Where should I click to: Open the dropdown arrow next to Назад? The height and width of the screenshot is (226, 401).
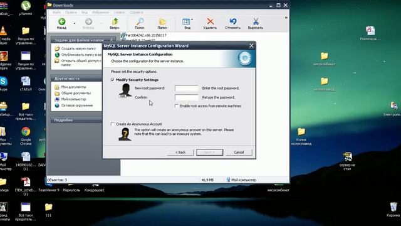[x=75, y=23]
